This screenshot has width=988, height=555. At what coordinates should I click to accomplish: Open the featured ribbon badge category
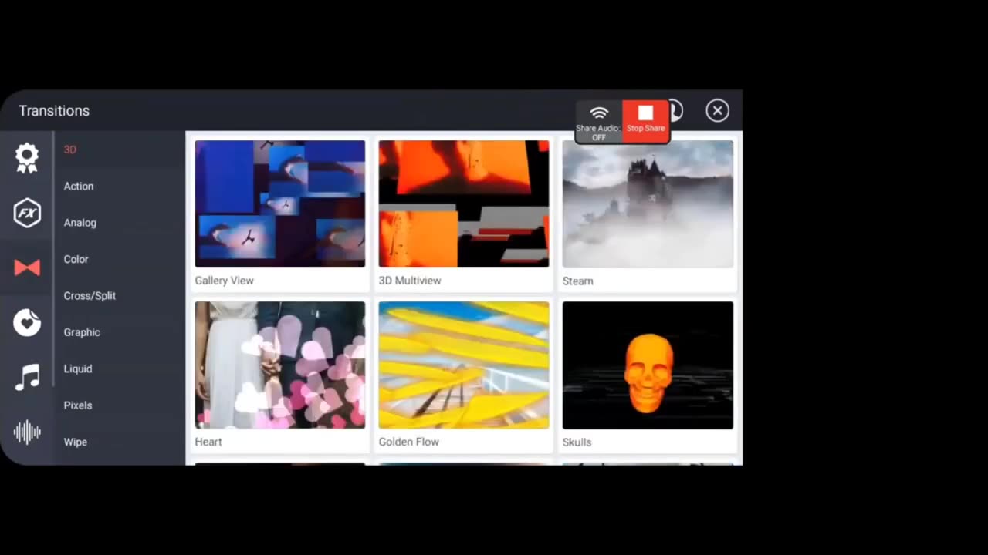(27, 158)
